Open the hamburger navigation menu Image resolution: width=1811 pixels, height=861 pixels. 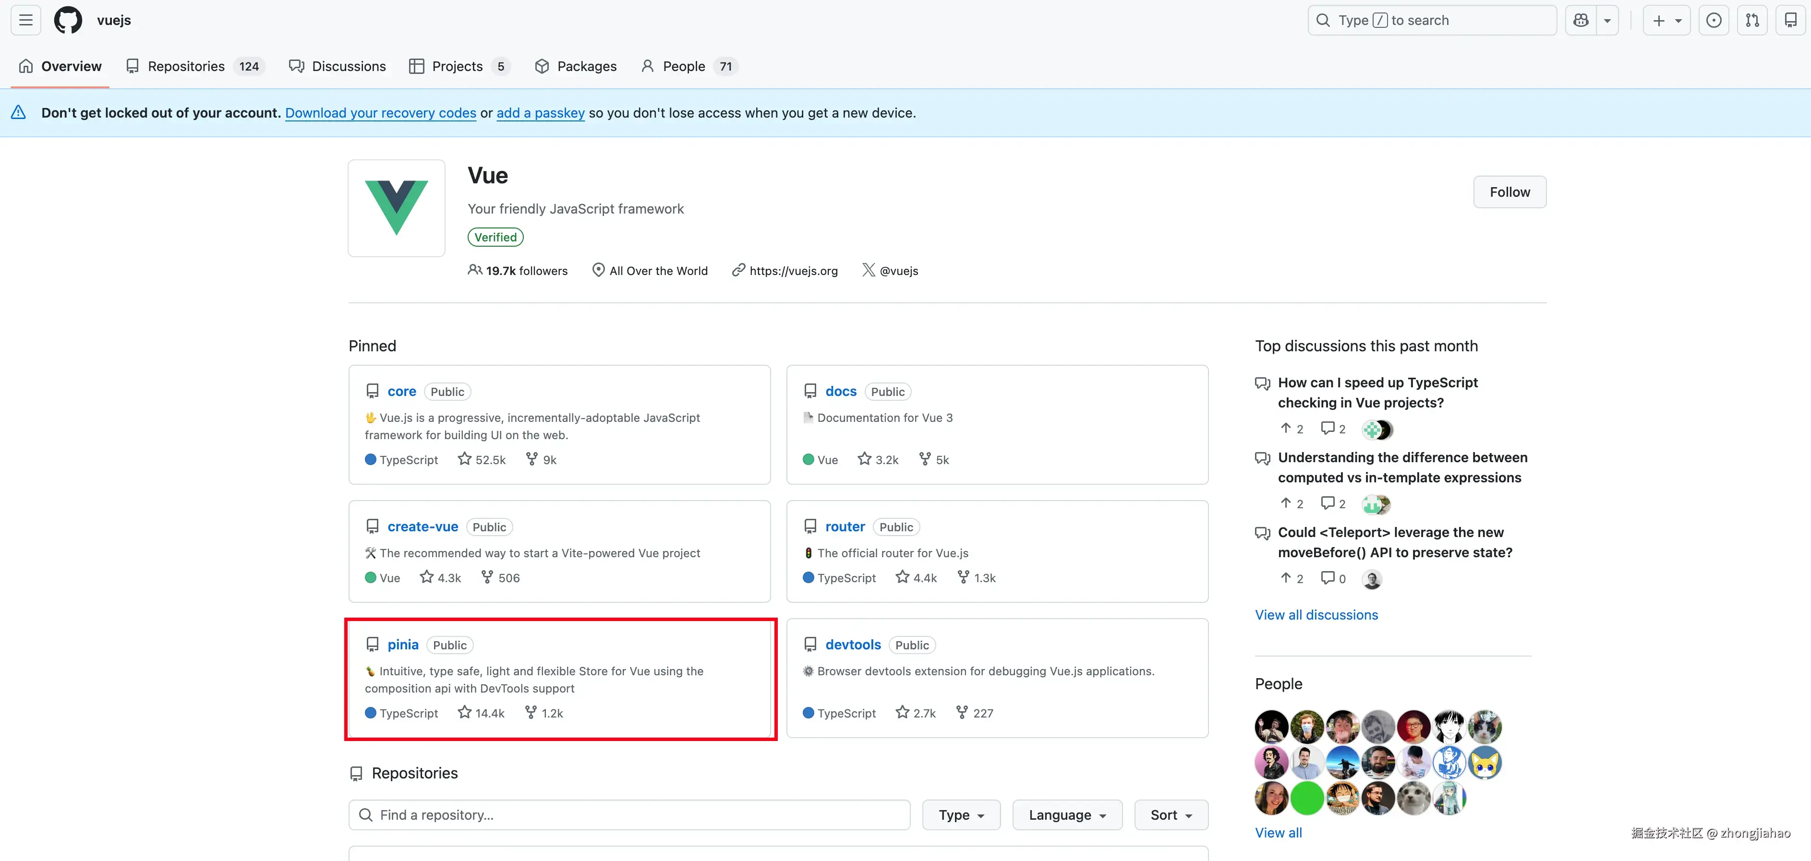tap(26, 20)
